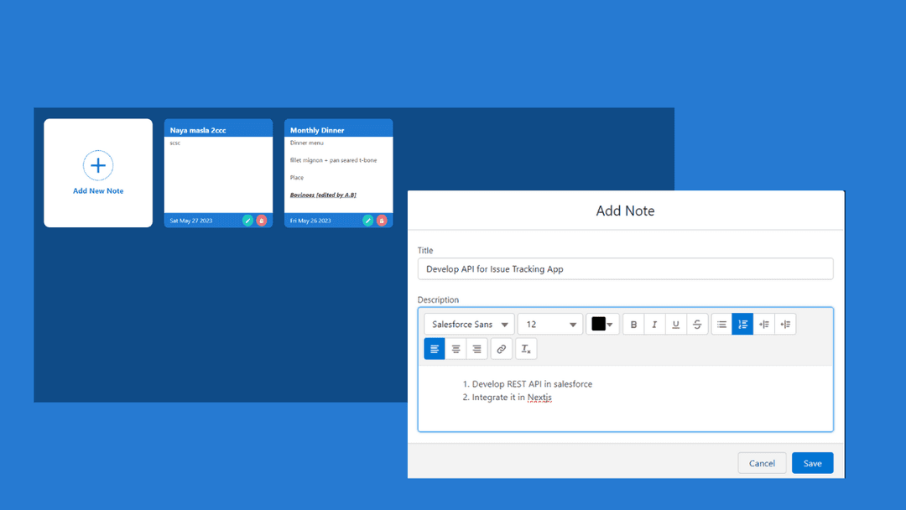
Task: Toggle the bulleted list option
Action: pyautogui.click(x=721, y=325)
